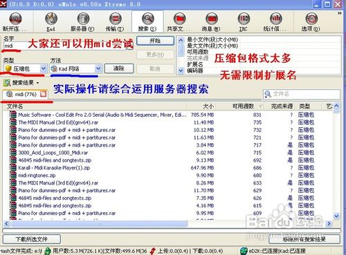Open the magnifier dropdown in filter box
Screen dimensions: 346x255
[267, 94]
